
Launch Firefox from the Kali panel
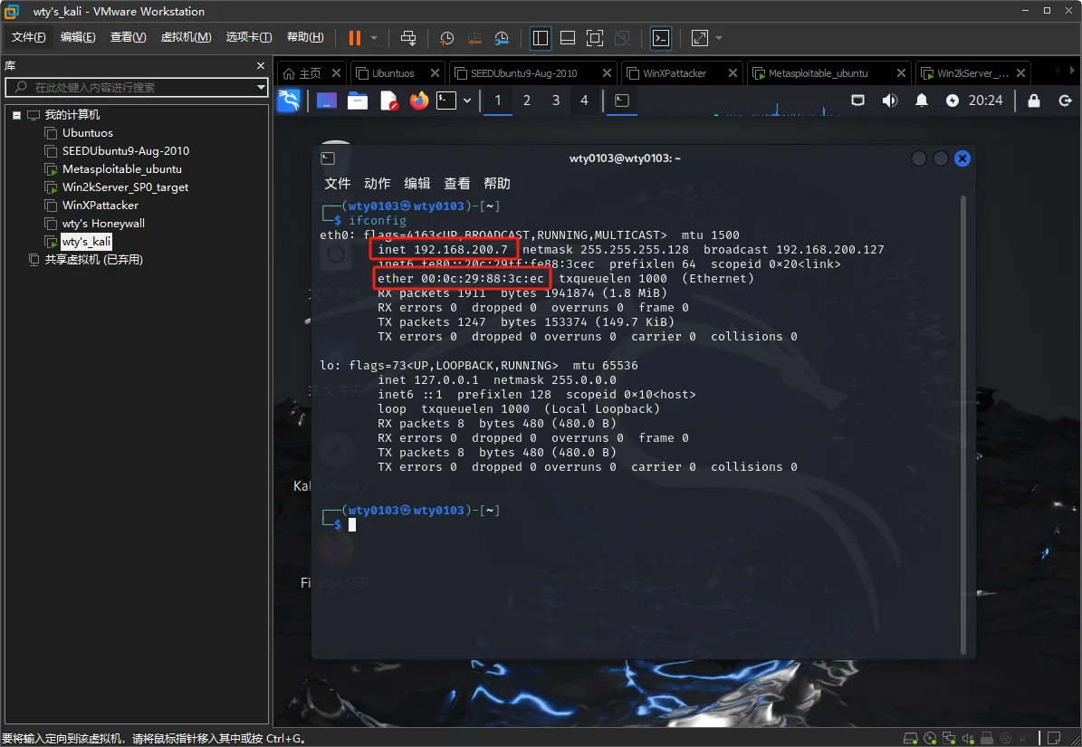point(419,101)
